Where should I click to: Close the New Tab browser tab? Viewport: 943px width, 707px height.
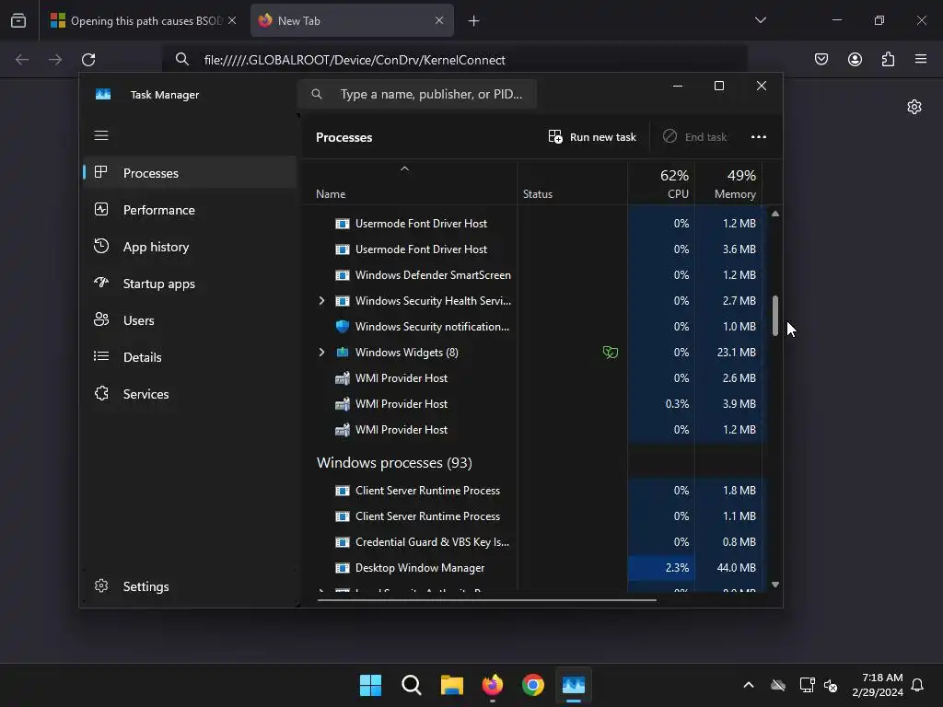click(x=439, y=20)
